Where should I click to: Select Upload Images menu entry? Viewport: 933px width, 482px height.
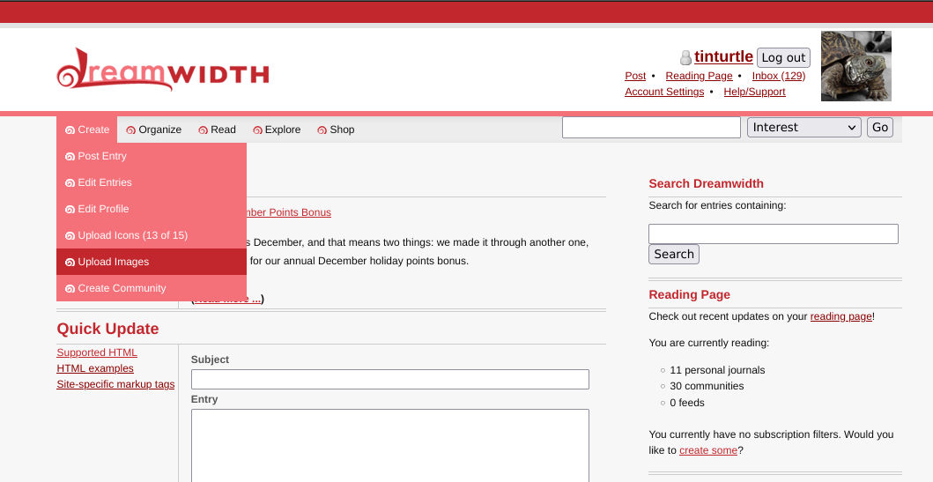[152, 262]
